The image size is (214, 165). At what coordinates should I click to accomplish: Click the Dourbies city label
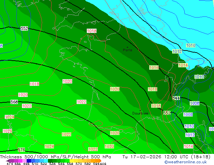(140, 113)
